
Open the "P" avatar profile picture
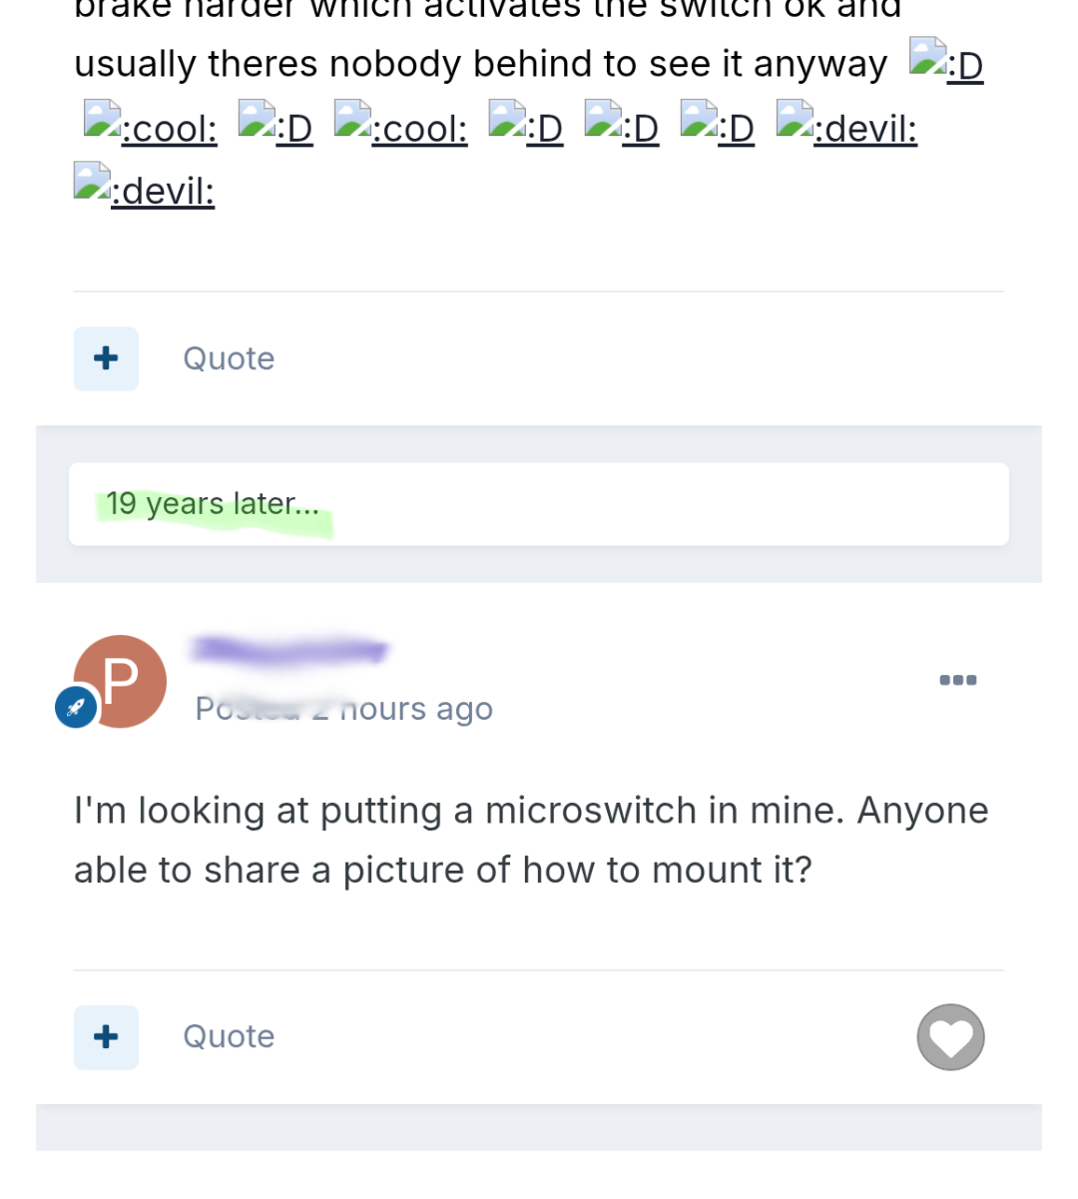[121, 681]
